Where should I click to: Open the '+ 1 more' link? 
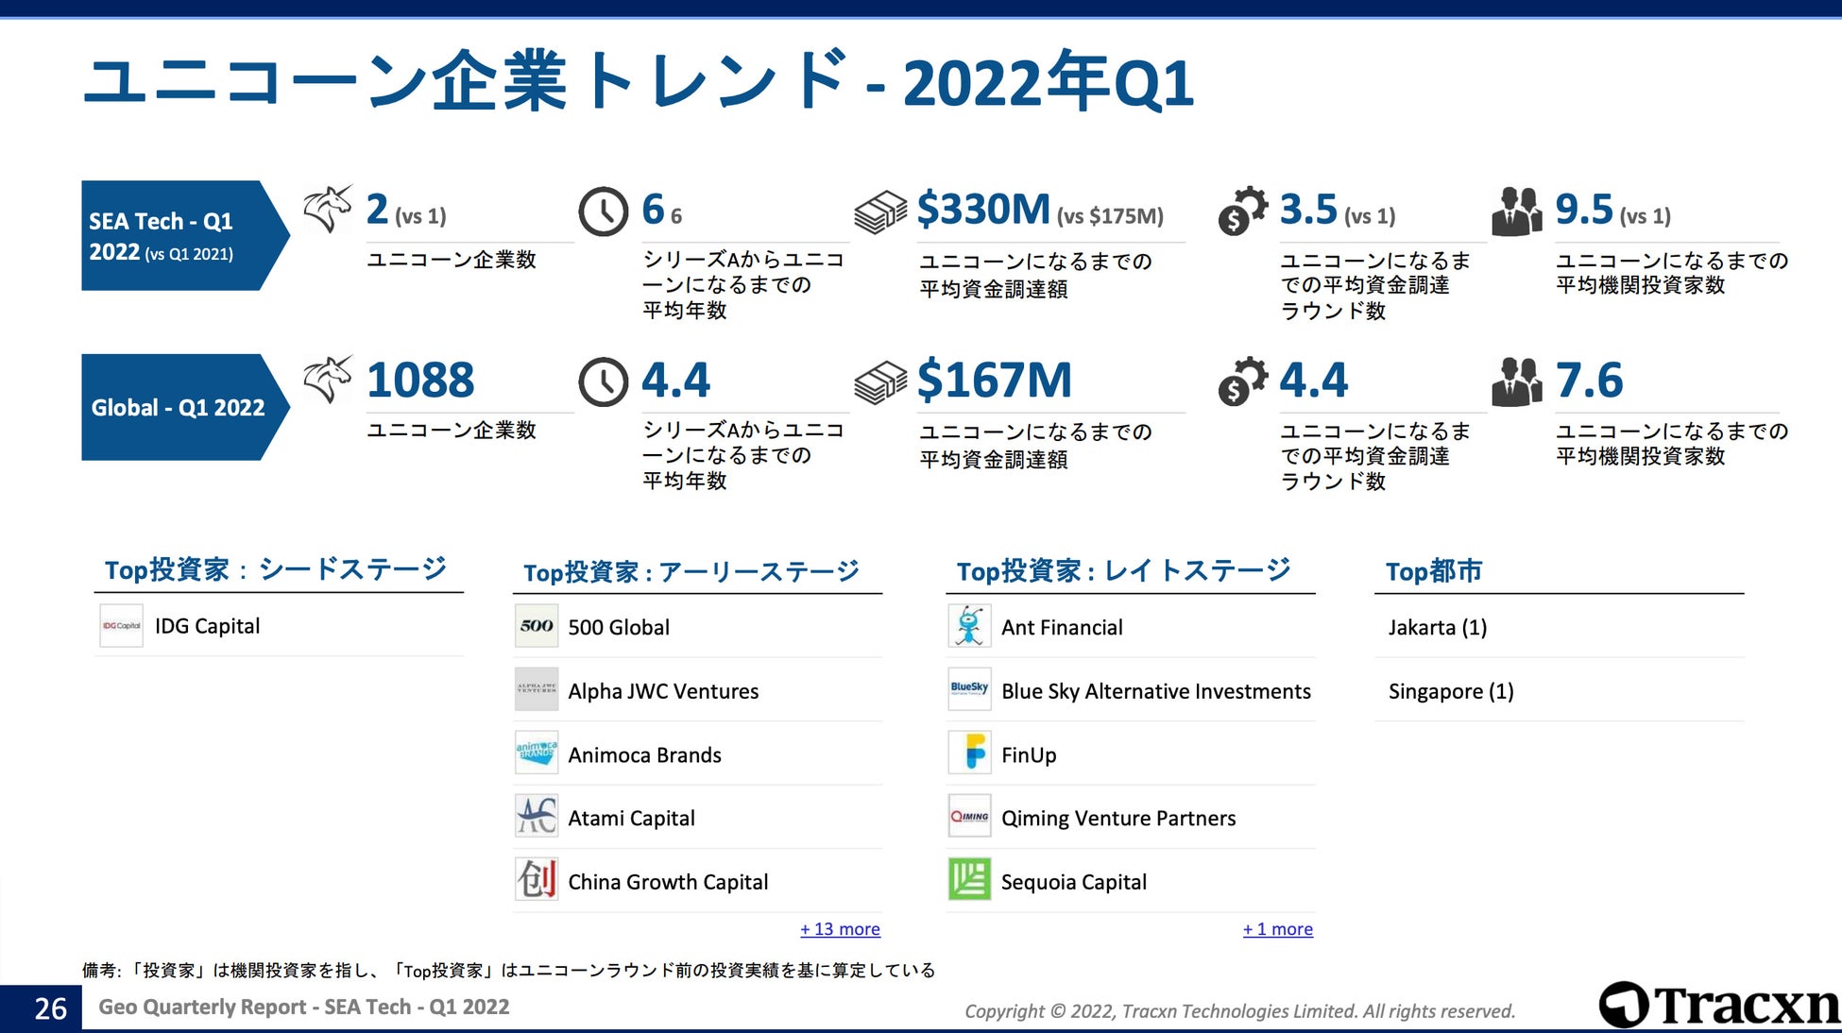click(x=1277, y=929)
